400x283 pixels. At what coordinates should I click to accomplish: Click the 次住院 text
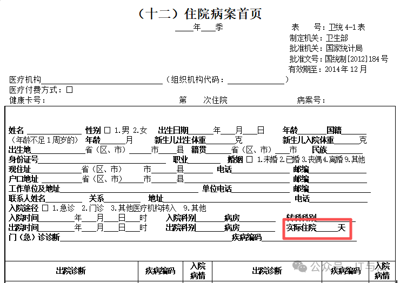click(x=215, y=100)
